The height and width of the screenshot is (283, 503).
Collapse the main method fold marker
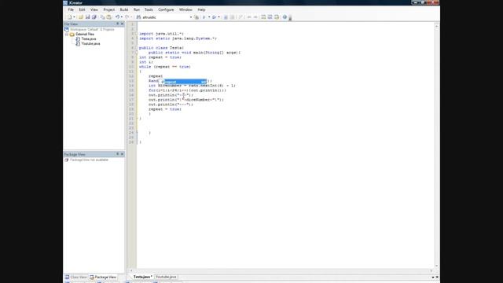click(136, 53)
